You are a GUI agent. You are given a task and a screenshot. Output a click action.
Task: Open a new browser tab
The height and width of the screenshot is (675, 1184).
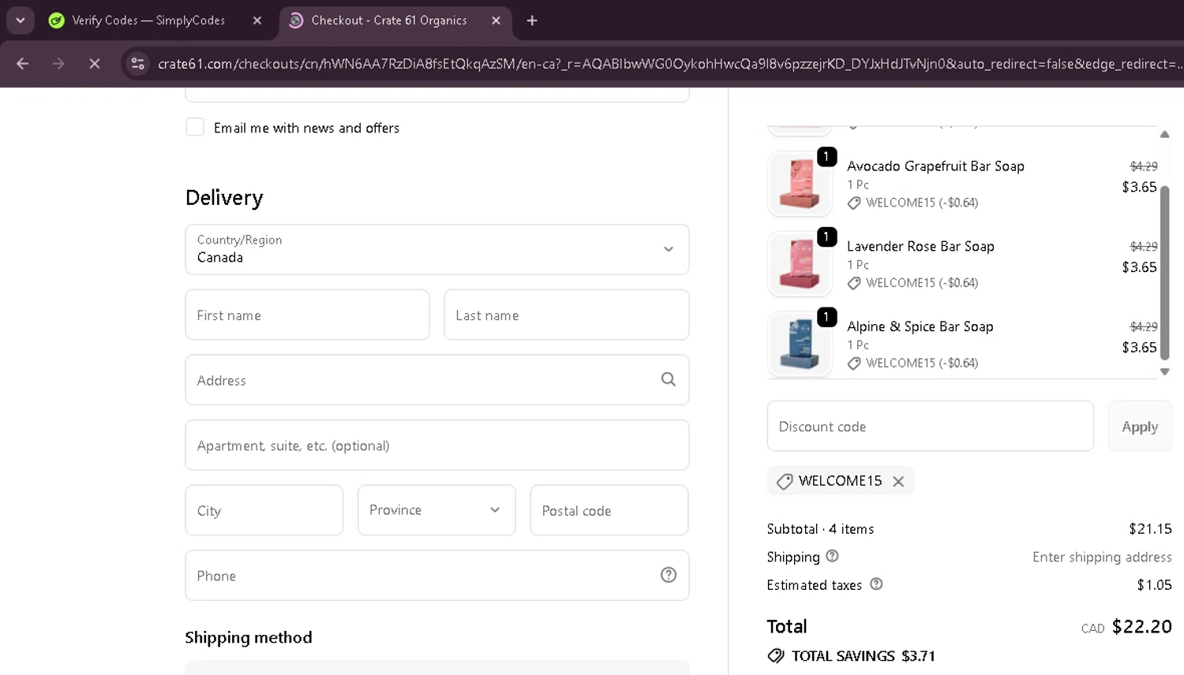[x=532, y=21]
